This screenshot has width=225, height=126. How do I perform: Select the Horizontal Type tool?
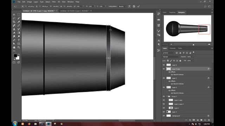point(19,40)
